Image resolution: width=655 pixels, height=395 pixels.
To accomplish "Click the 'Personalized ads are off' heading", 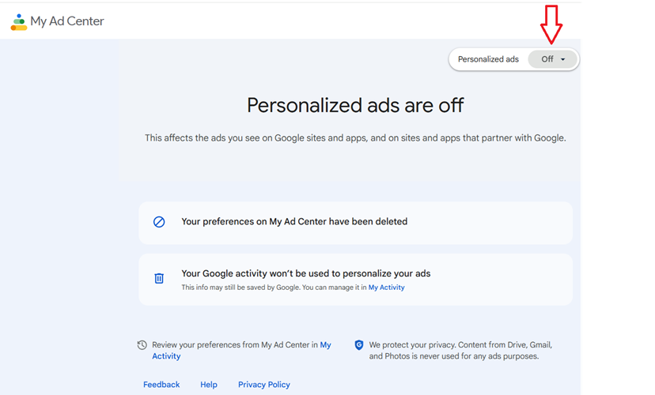I will click(x=355, y=105).
